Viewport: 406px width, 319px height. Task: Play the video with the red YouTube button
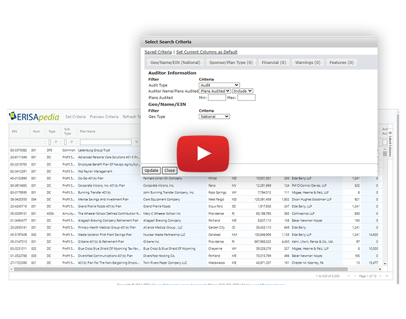(x=203, y=154)
